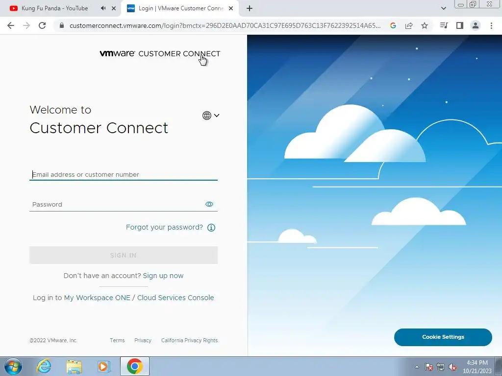Viewport: 502px width, 376px height.
Task: Open the language globe dropdown
Action: pos(211,116)
